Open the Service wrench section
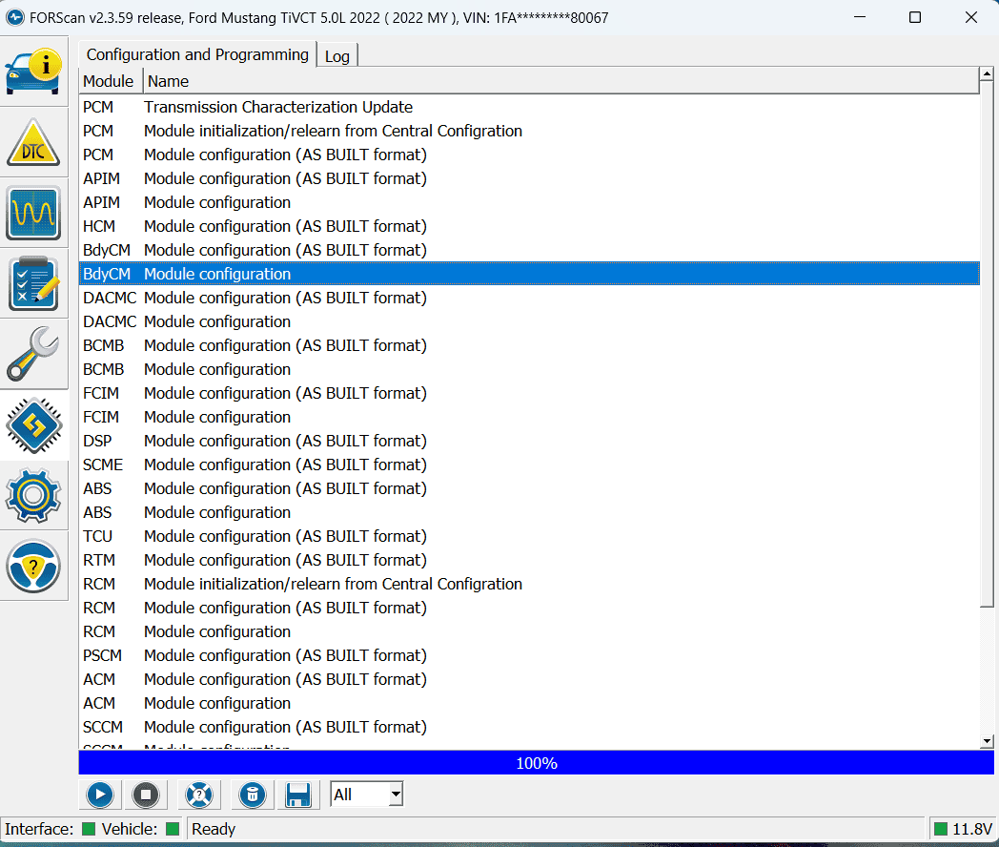This screenshot has height=847, width=999. coord(33,355)
